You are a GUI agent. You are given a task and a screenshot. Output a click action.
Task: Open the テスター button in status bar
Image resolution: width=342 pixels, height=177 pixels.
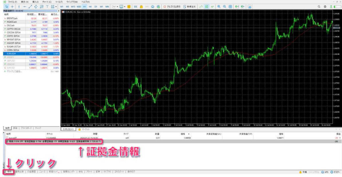click(335, 172)
